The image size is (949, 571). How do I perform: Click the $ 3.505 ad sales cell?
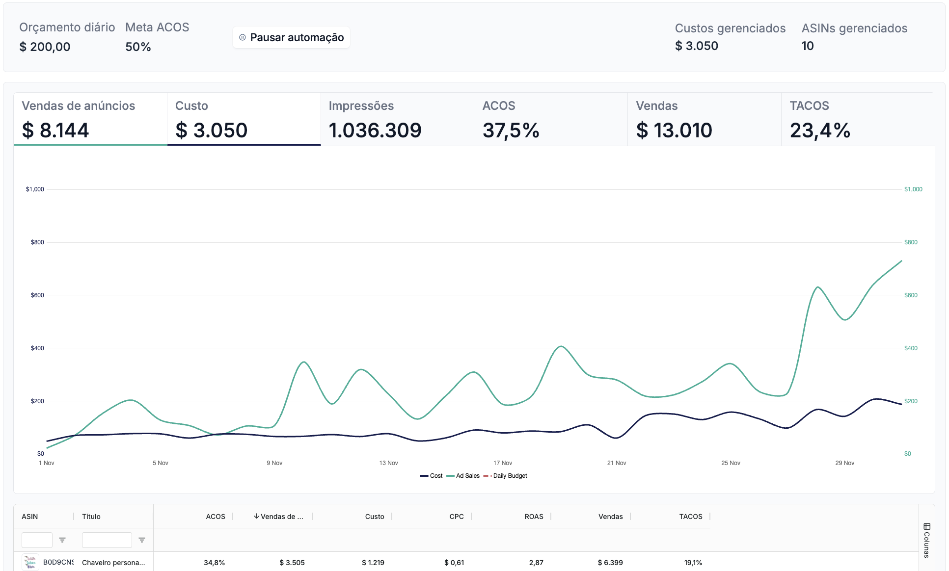(292, 563)
